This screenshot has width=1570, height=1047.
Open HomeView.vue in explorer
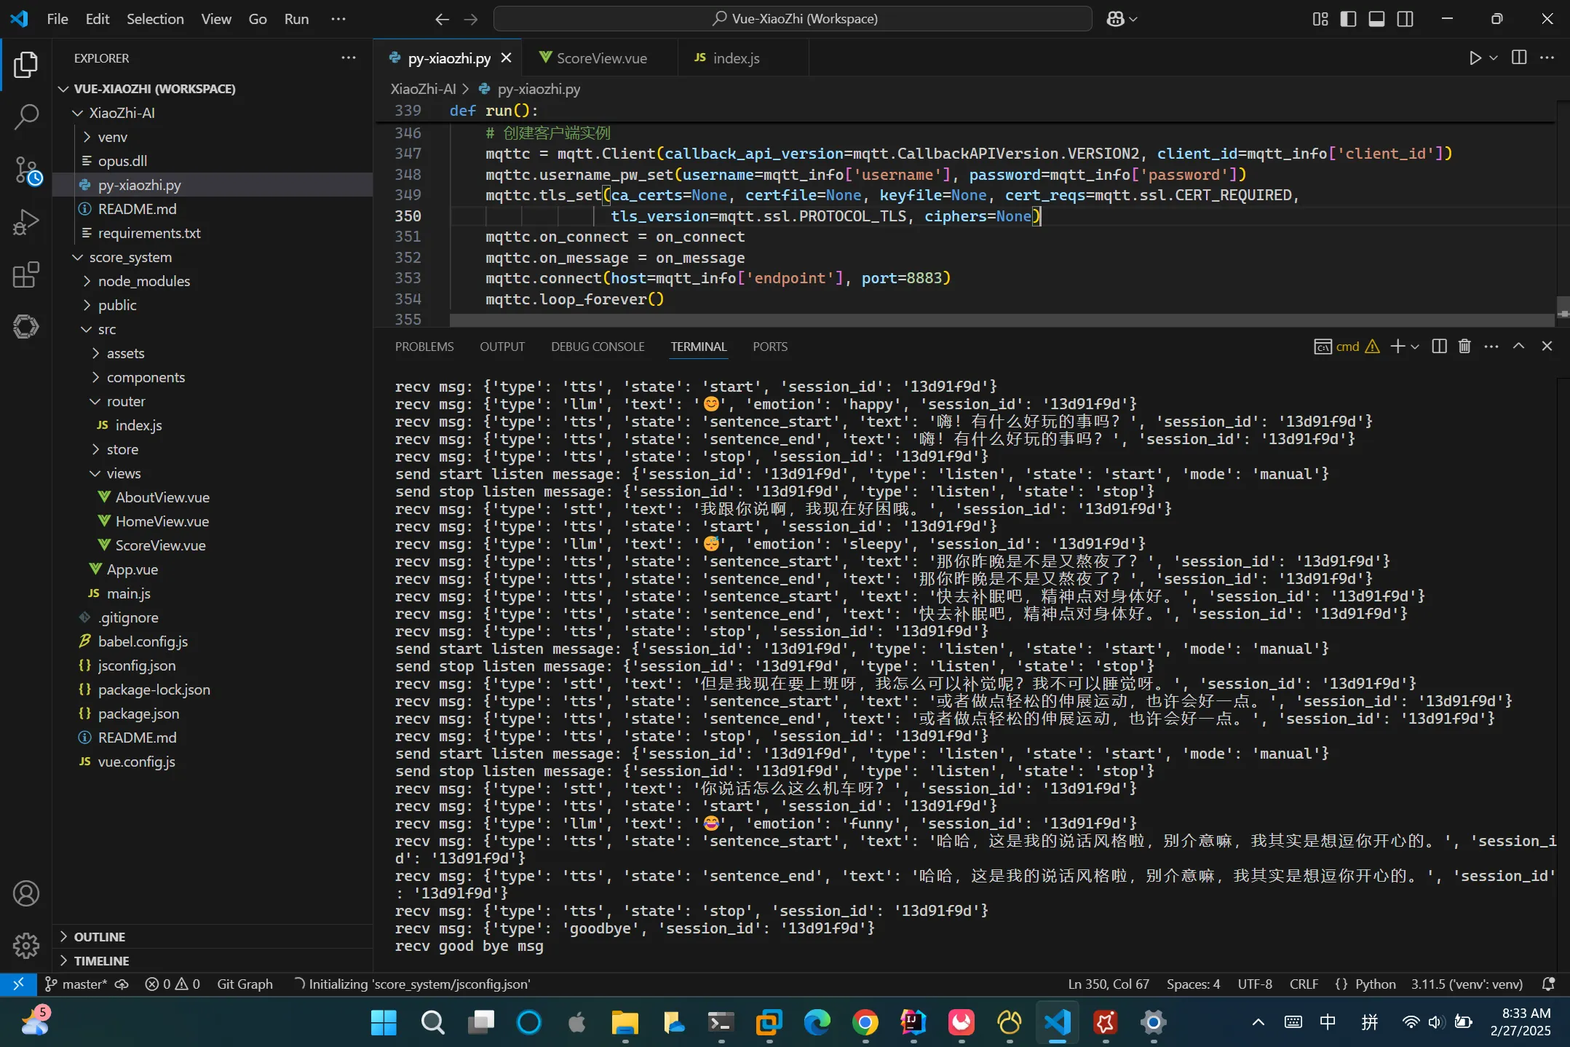(162, 521)
